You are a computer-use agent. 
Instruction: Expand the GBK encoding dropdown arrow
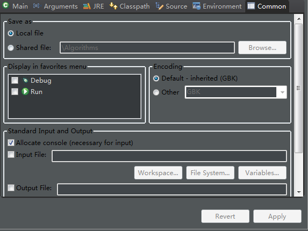282,92
